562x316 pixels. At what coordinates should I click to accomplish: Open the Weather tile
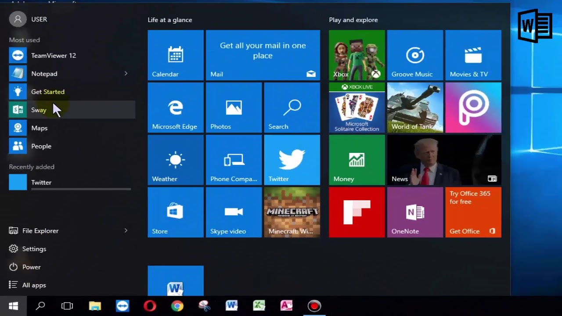coord(176,160)
